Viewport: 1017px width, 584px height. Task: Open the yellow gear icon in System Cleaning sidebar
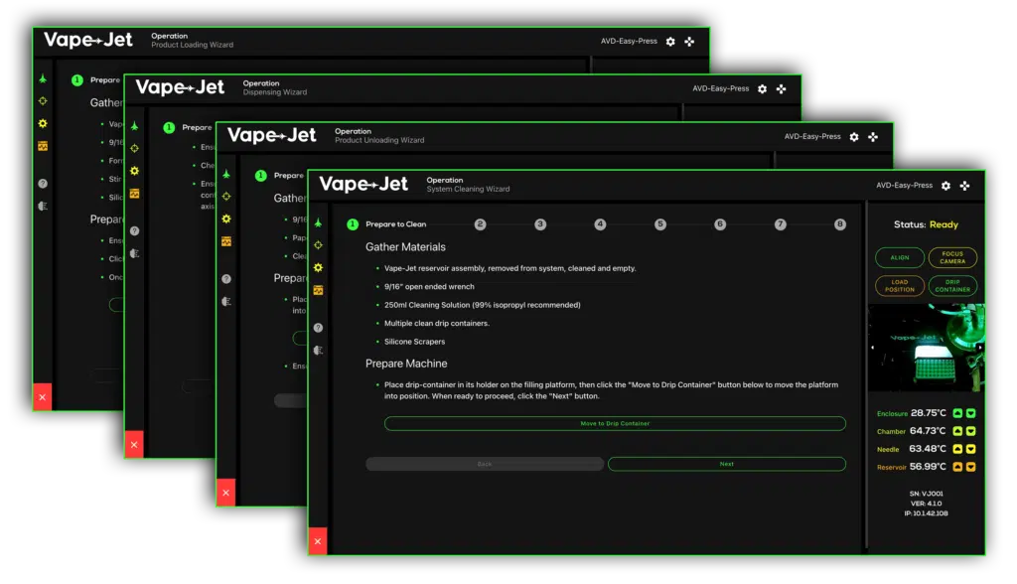[x=318, y=267]
